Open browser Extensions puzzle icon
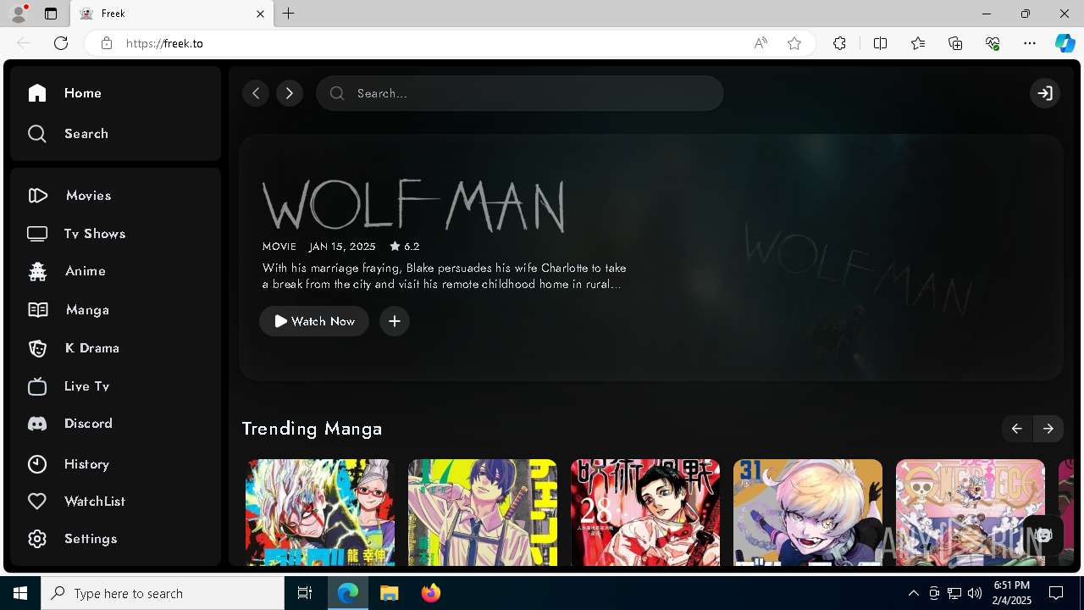 tap(839, 43)
